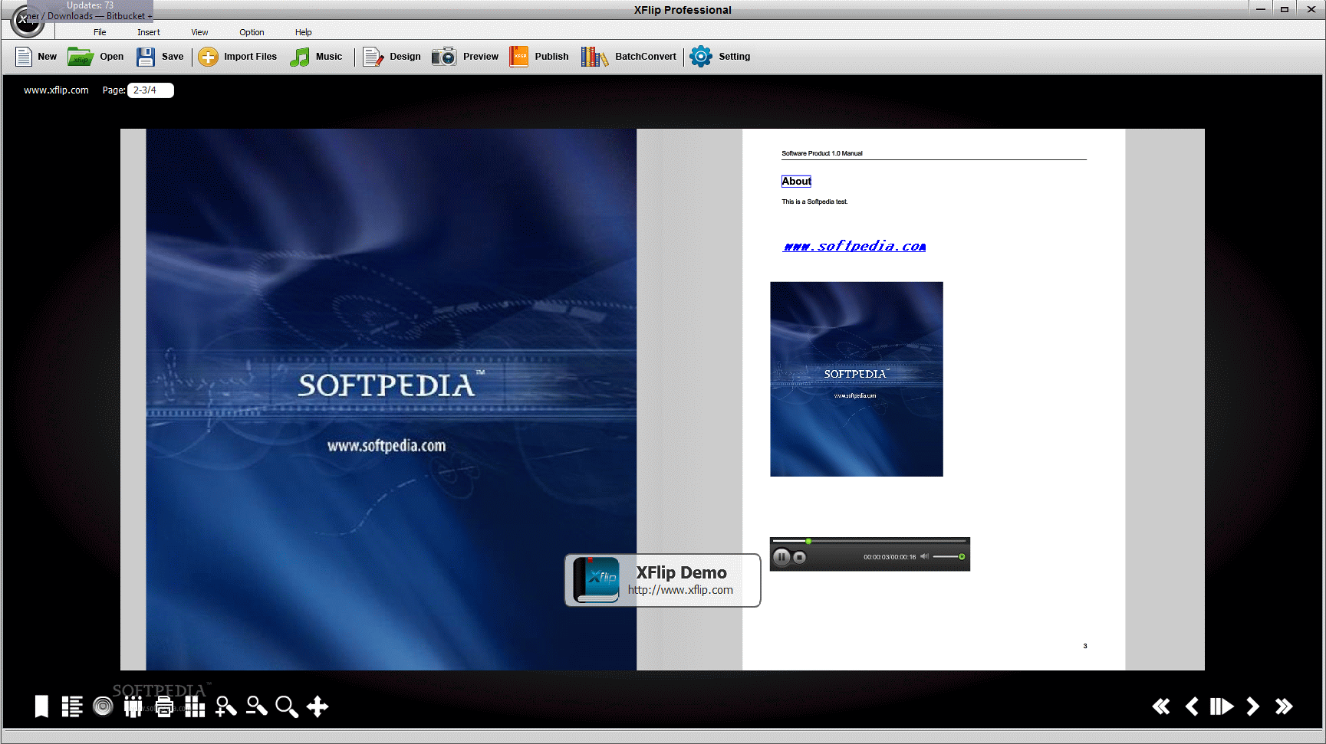Publish the flipbook
Image resolution: width=1326 pixels, height=744 pixels.
pos(539,57)
